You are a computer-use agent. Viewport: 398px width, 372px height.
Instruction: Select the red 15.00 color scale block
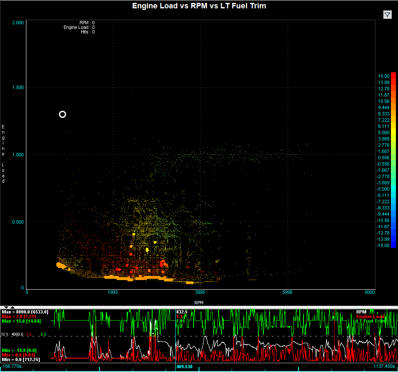click(x=393, y=76)
